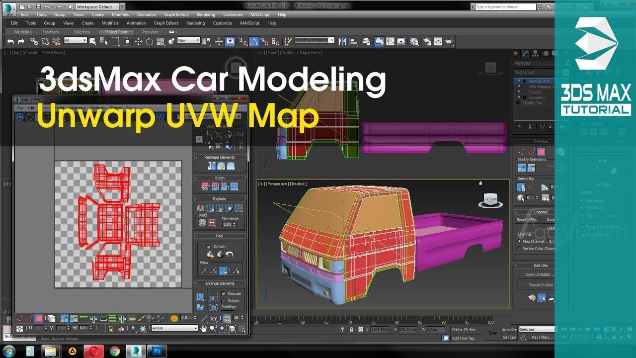Activate Bind to Space Warp tool
The image size is (636, 358).
[56, 41]
